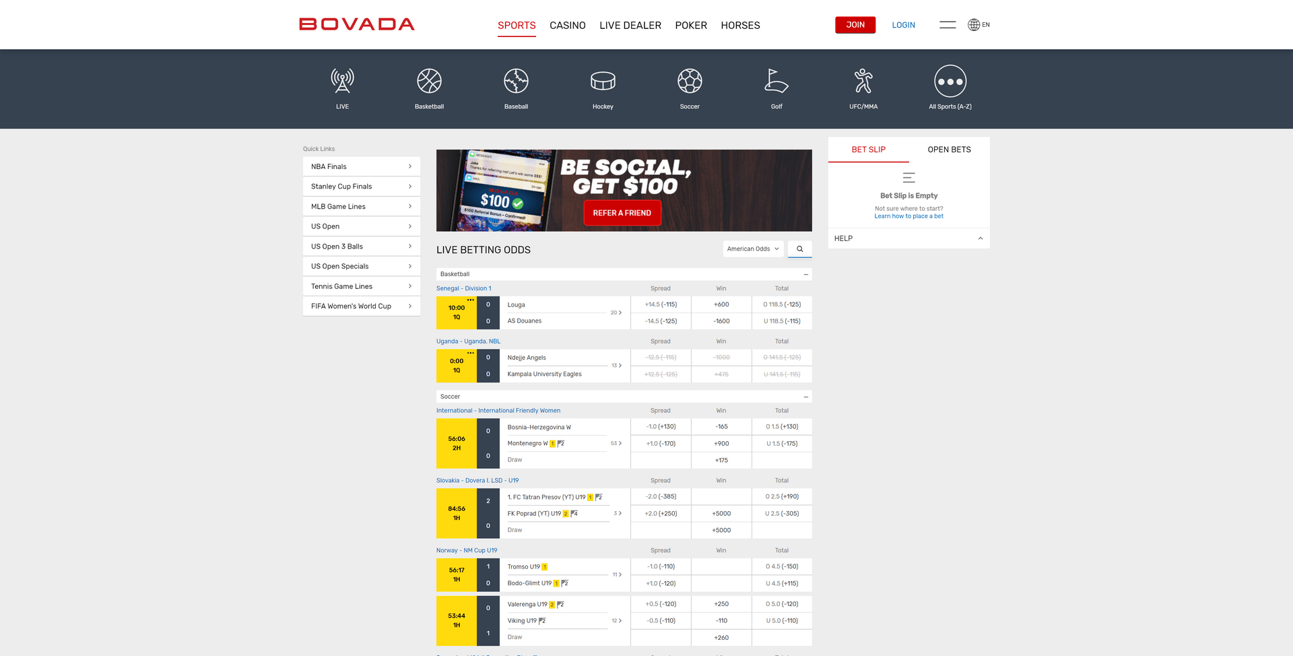Image resolution: width=1293 pixels, height=656 pixels.
Task: Select Louga win odds +600
Action: click(721, 304)
